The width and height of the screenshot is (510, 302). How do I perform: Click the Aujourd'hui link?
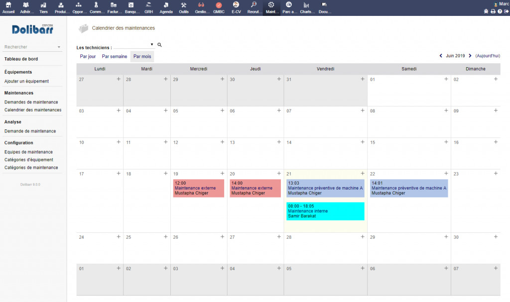pyautogui.click(x=488, y=56)
